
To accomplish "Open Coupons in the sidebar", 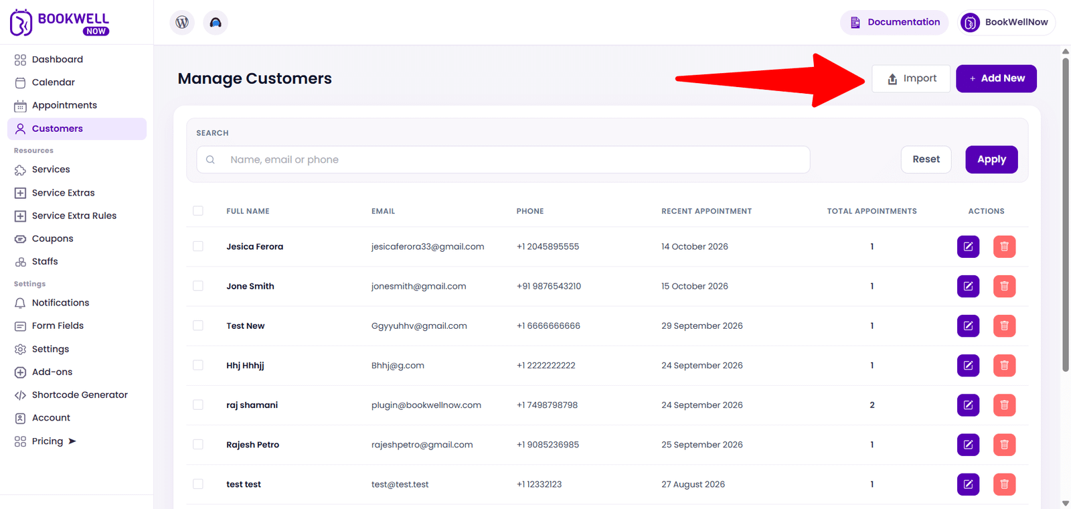I will tap(77, 238).
